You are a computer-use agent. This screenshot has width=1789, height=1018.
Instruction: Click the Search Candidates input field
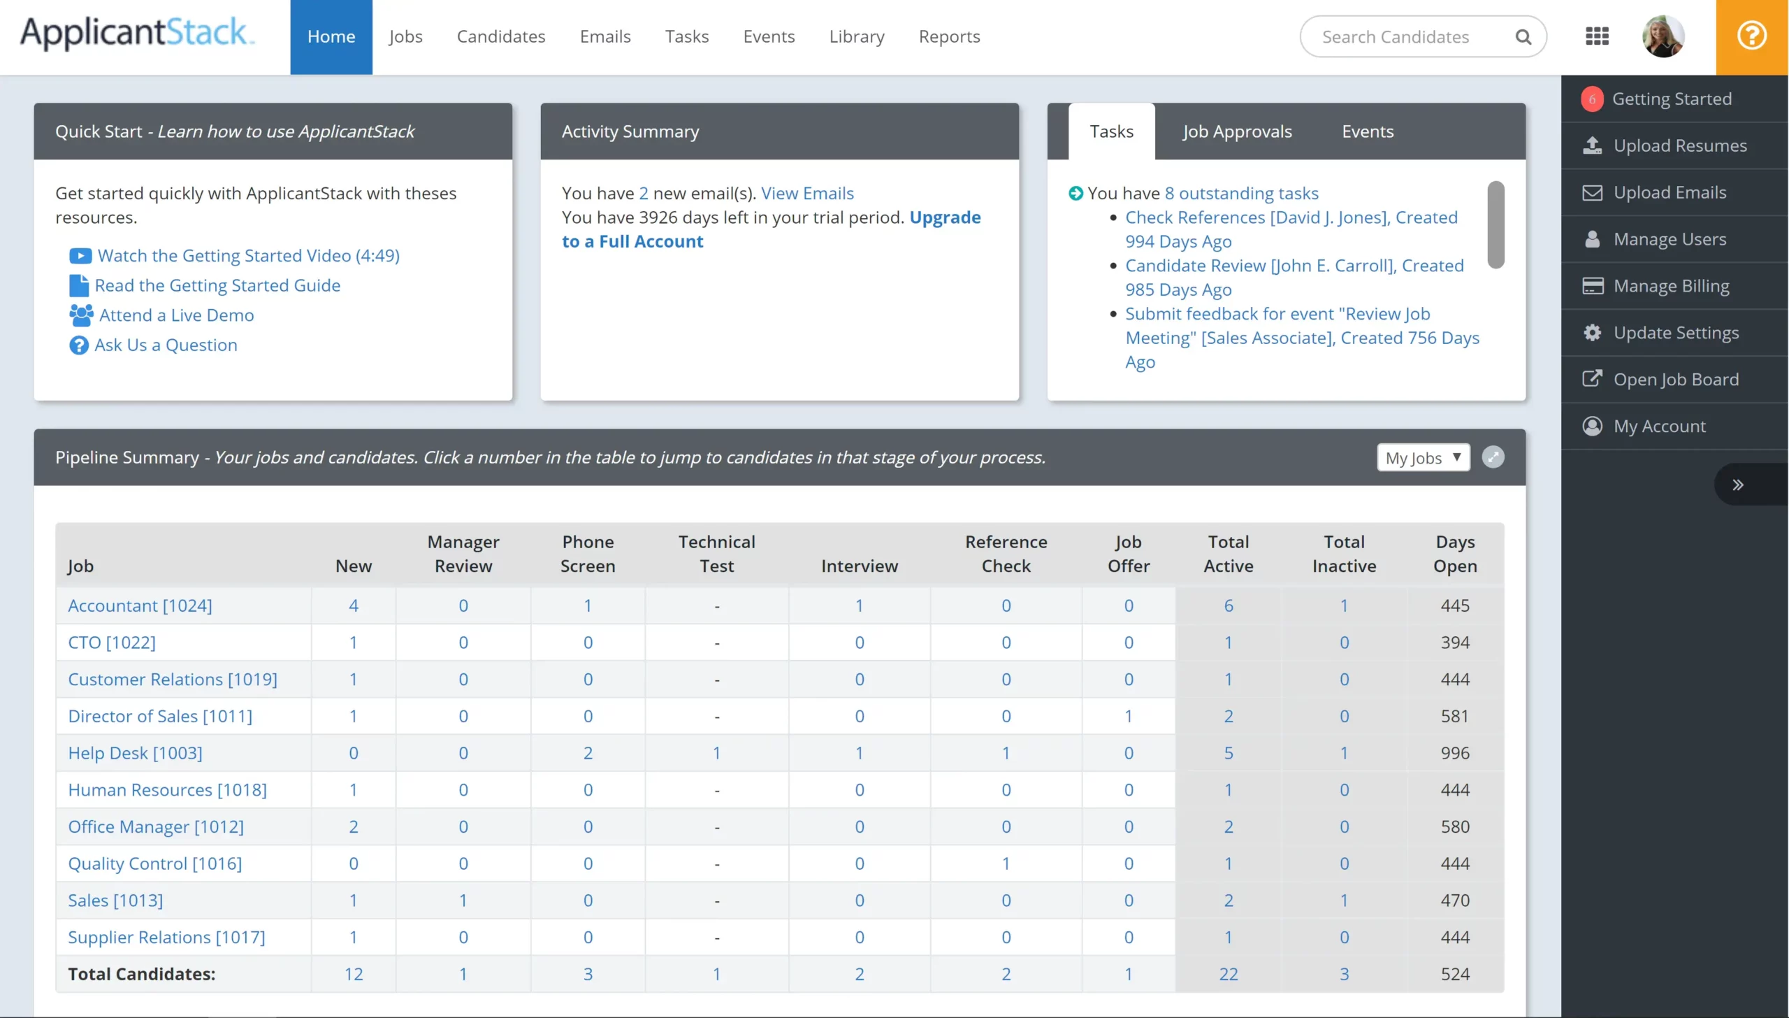(1395, 37)
